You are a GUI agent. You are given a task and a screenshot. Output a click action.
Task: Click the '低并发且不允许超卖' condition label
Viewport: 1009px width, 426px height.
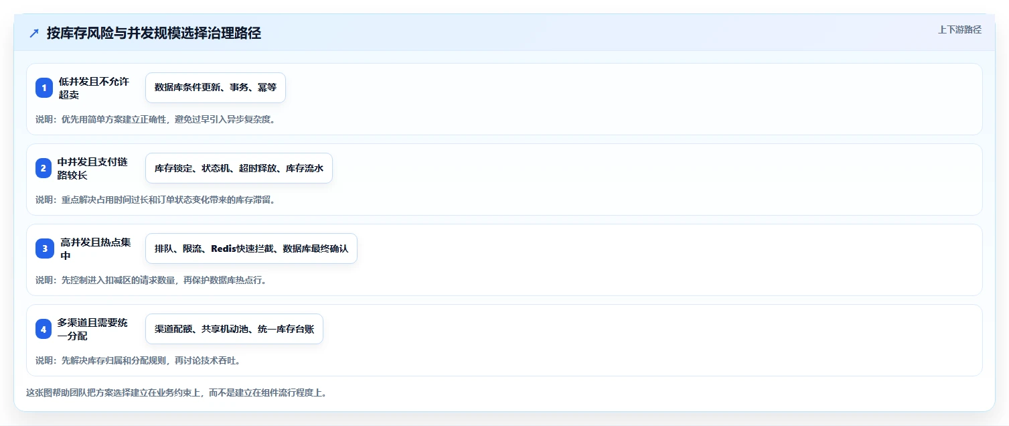point(94,88)
